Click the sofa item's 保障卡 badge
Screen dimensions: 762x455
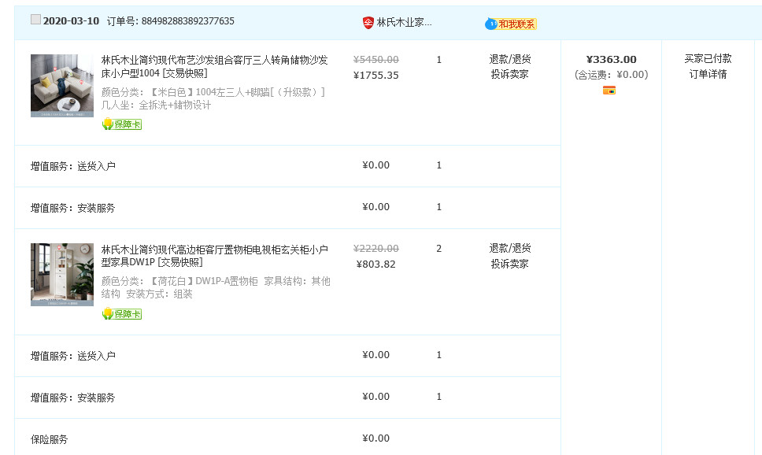(x=122, y=124)
